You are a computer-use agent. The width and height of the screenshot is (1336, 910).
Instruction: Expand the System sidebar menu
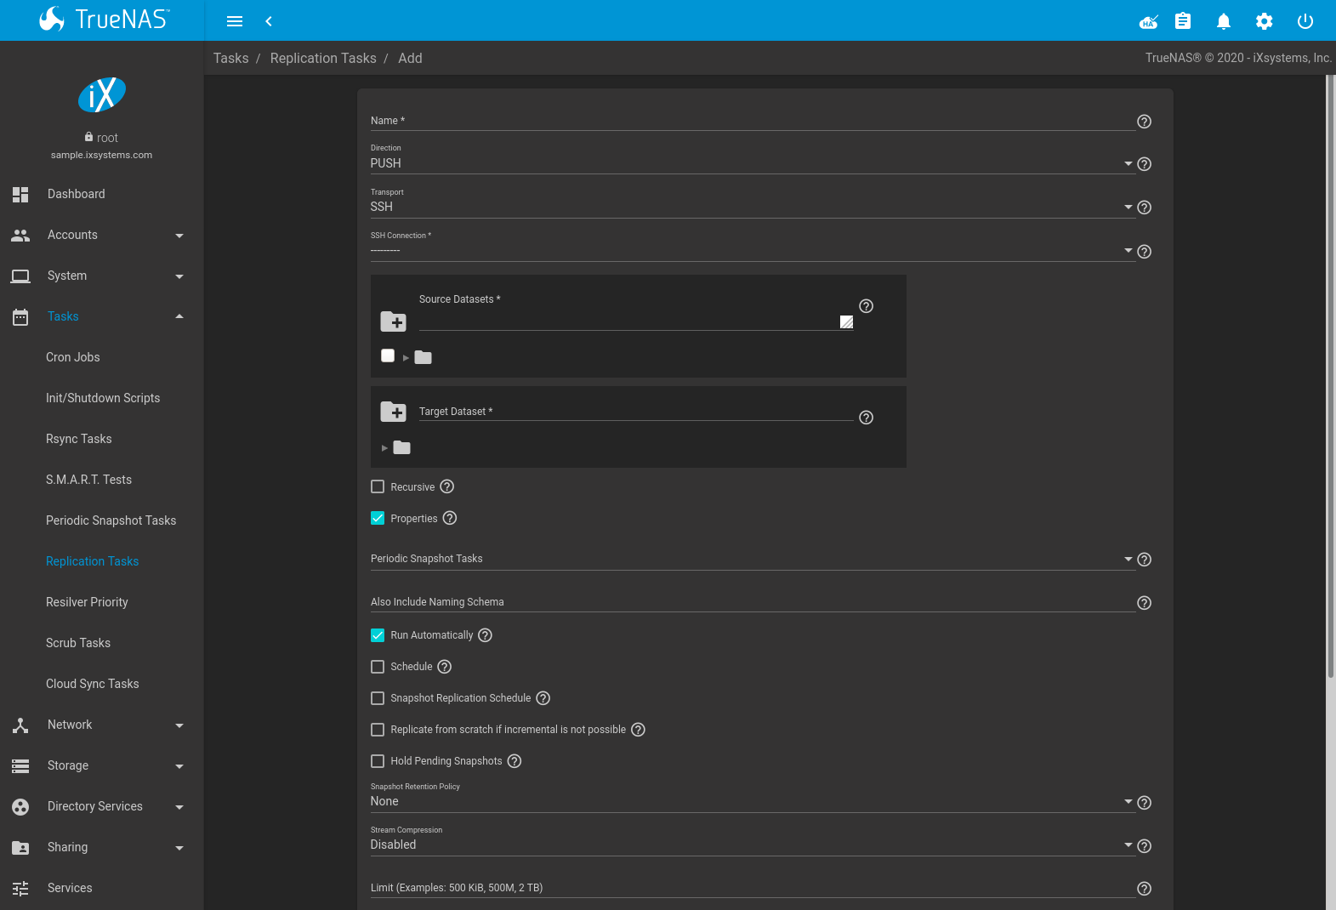102,276
